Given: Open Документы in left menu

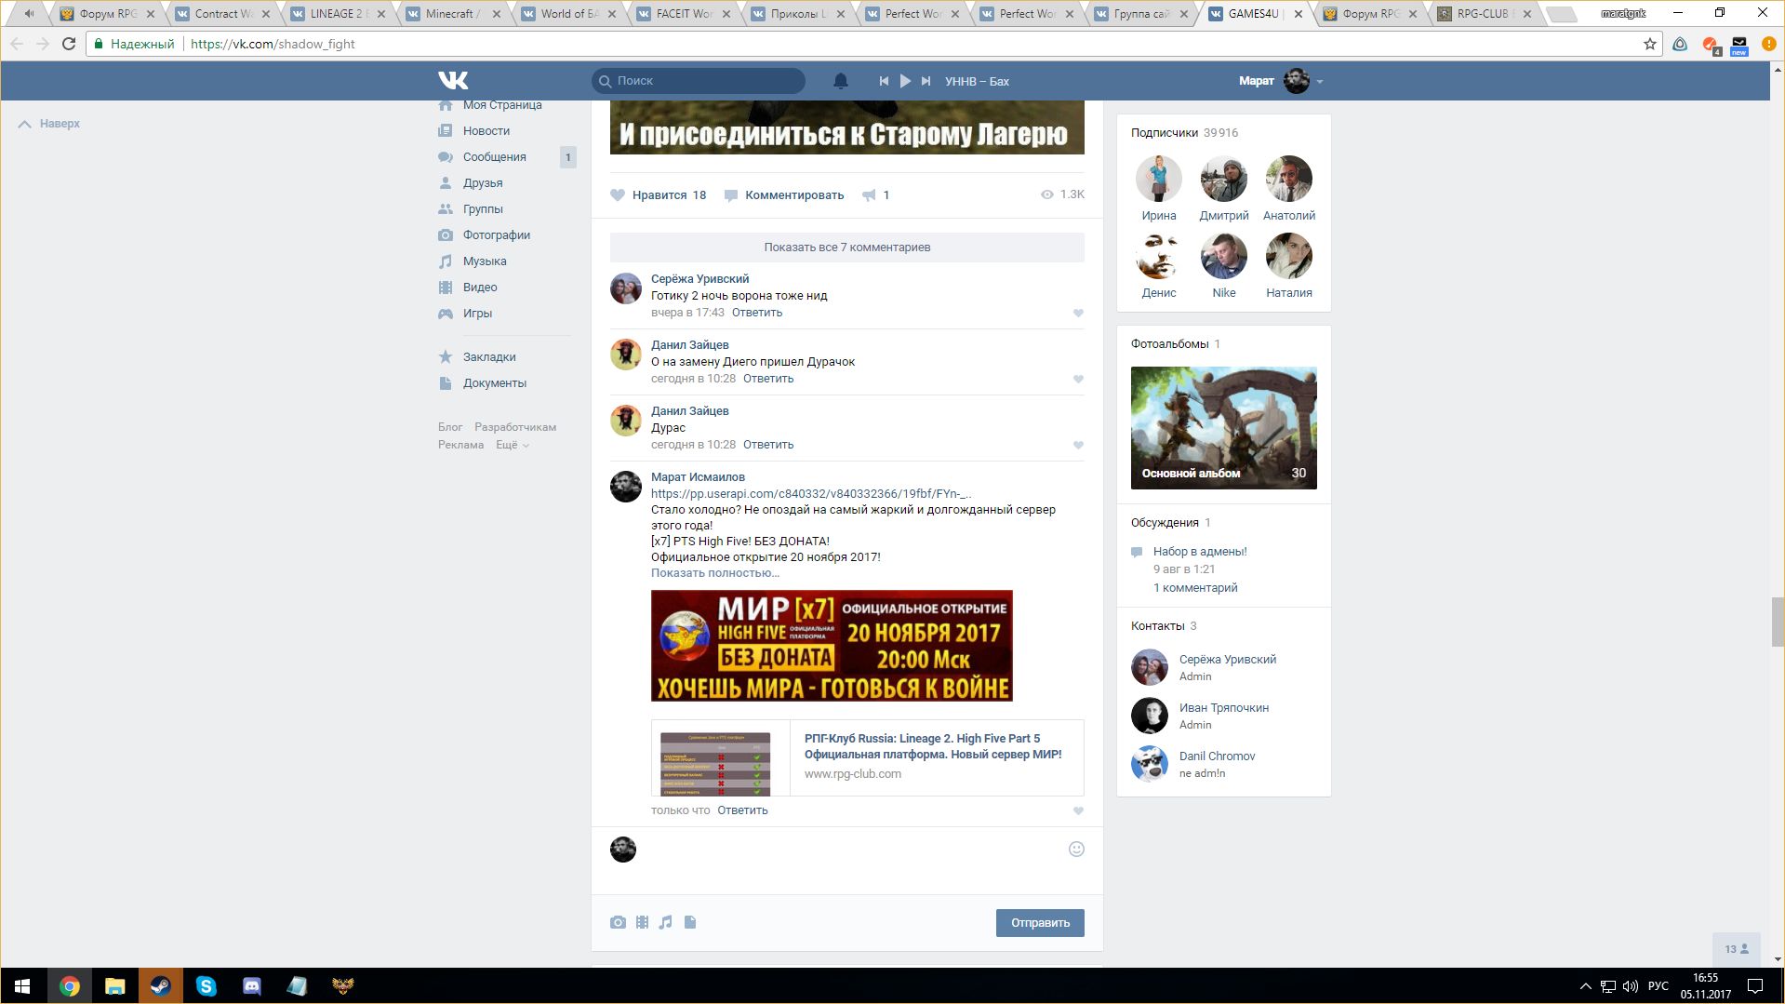Looking at the screenshot, I should (x=495, y=383).
